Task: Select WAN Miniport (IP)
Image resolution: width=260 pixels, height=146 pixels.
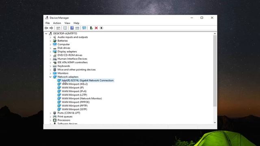Action: click(x=73, y=88)
